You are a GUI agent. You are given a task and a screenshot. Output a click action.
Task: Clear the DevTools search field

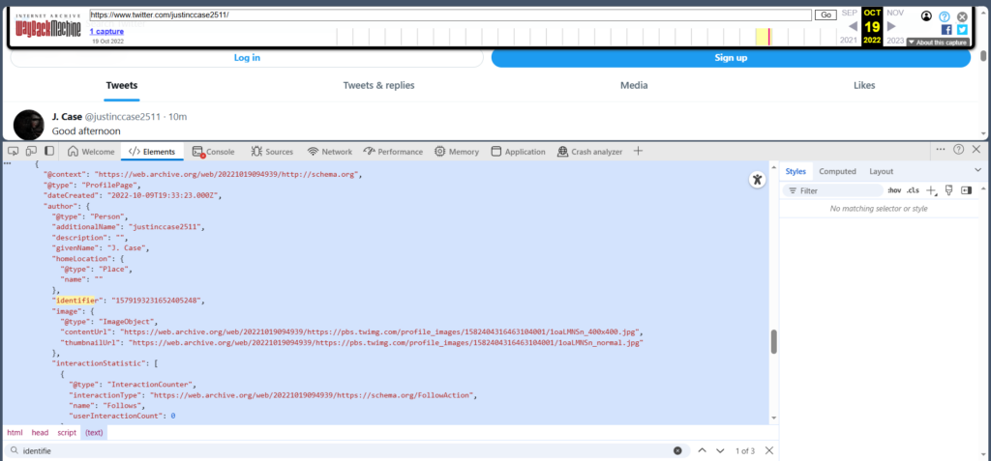677,450
